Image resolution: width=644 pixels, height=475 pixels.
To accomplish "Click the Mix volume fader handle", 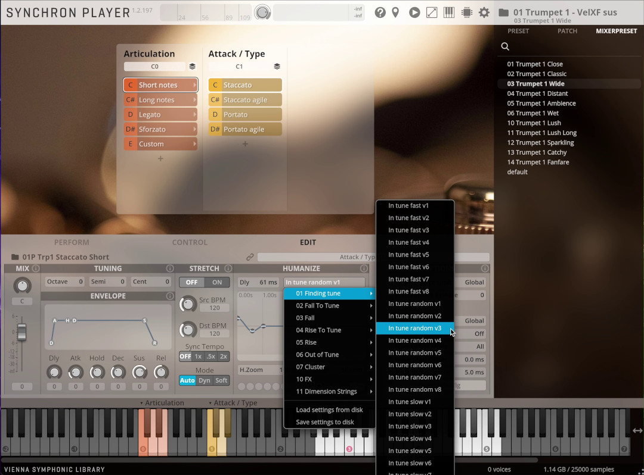I will [22, 332].
